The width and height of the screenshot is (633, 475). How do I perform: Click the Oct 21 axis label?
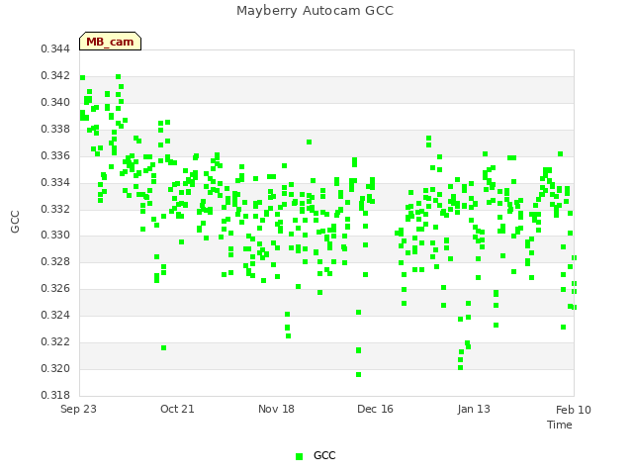click(177, 409)
